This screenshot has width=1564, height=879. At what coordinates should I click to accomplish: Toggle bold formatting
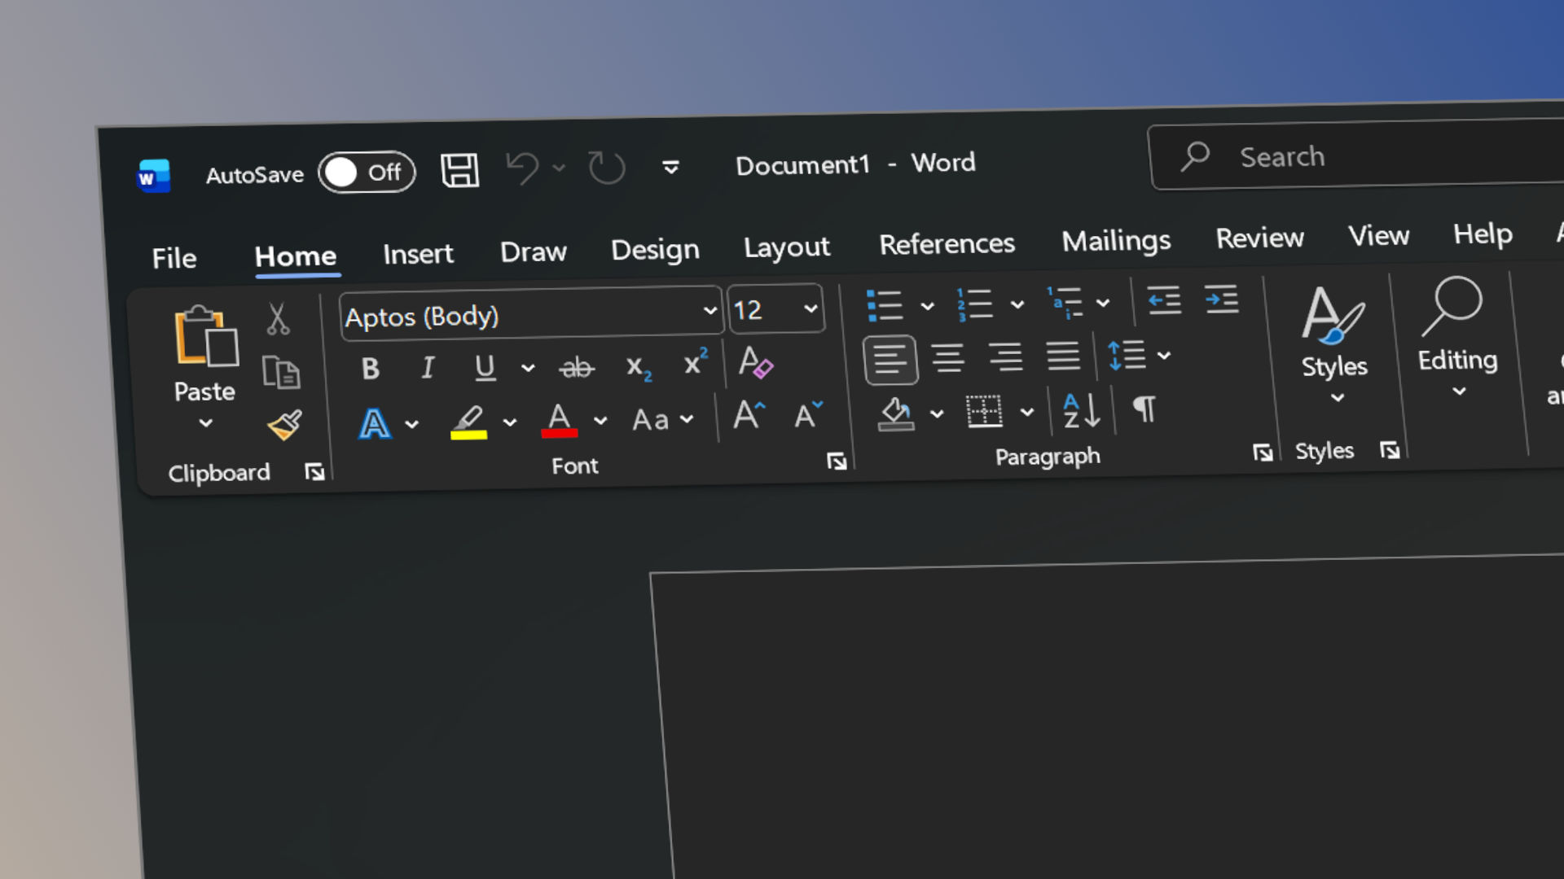[x=371, y=368]
